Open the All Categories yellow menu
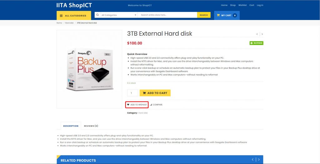This screenshot has width=320, height=164. click(74, 16)
